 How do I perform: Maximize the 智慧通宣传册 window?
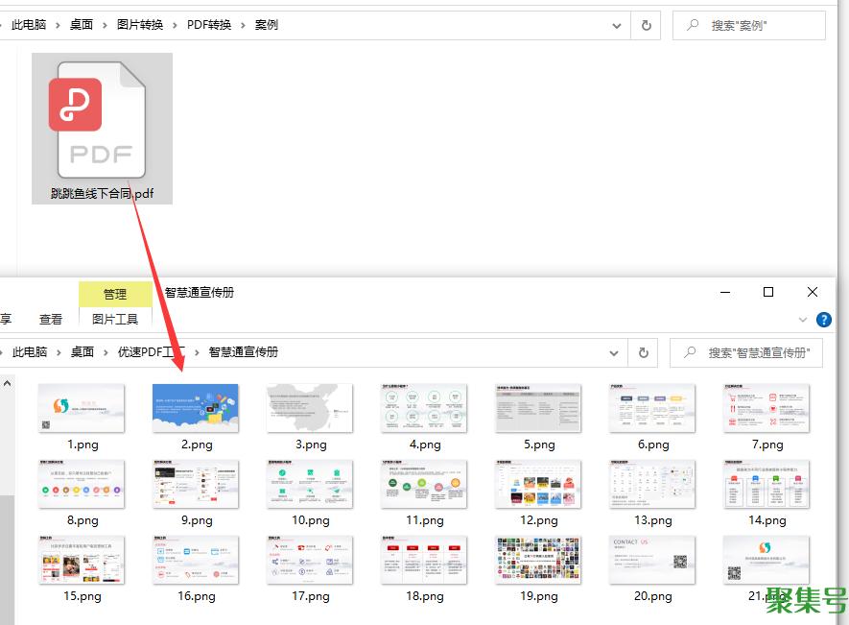pos(767,292)
